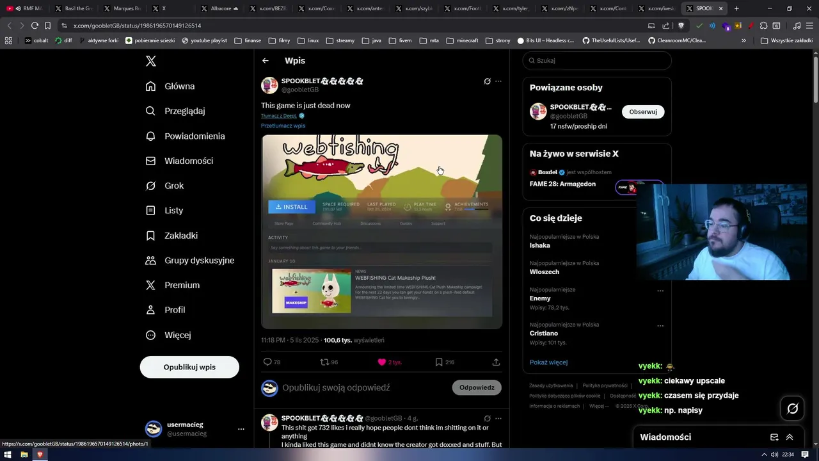Open three-dot menu on main post

click(x=498, y=81)
